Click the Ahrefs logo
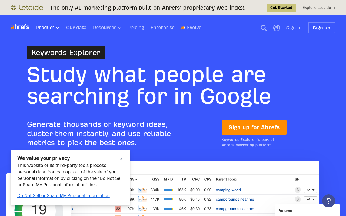 click(x=20, y=27)
